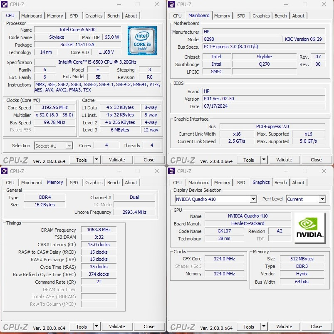The width and height of the screenshot is (334, 334).
Task: Click CPU-Z title bar icon of Timings window
Action: click(x=5, y=171)
